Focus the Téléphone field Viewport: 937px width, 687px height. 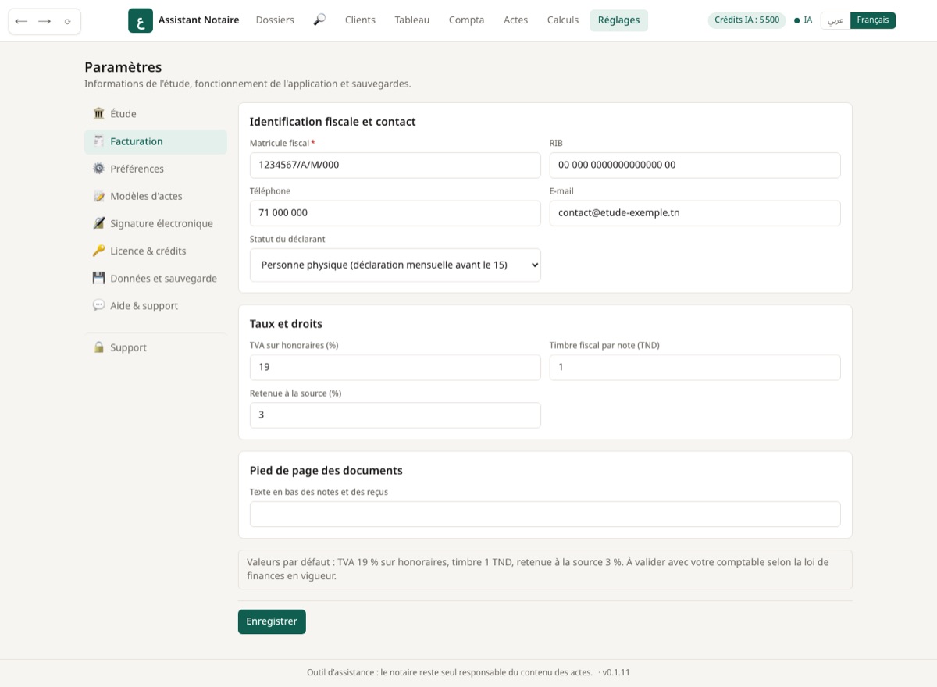point(395,213)
